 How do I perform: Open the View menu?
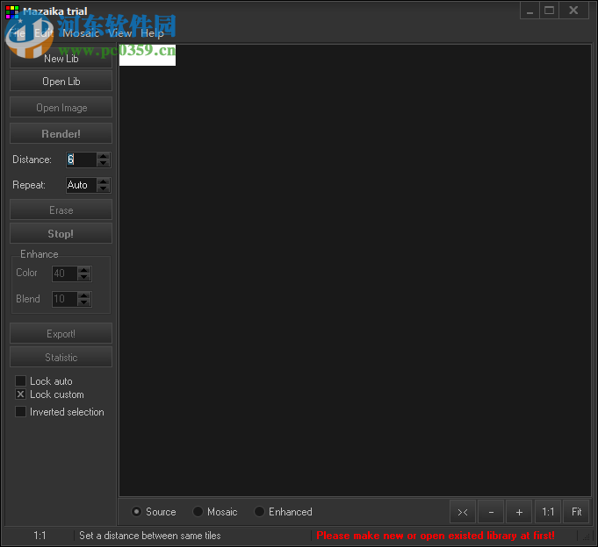(x=120, y=33)
